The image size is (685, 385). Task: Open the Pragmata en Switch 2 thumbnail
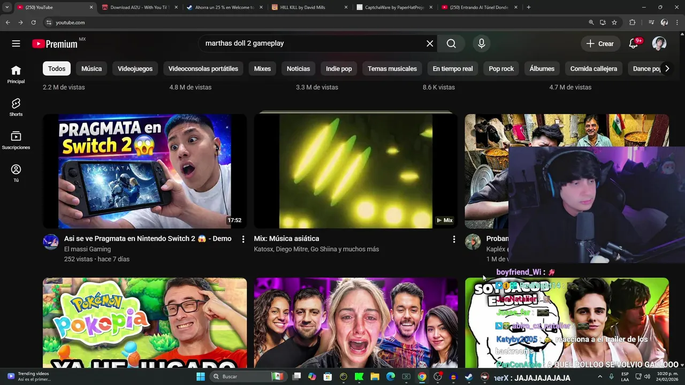[144, 171]
